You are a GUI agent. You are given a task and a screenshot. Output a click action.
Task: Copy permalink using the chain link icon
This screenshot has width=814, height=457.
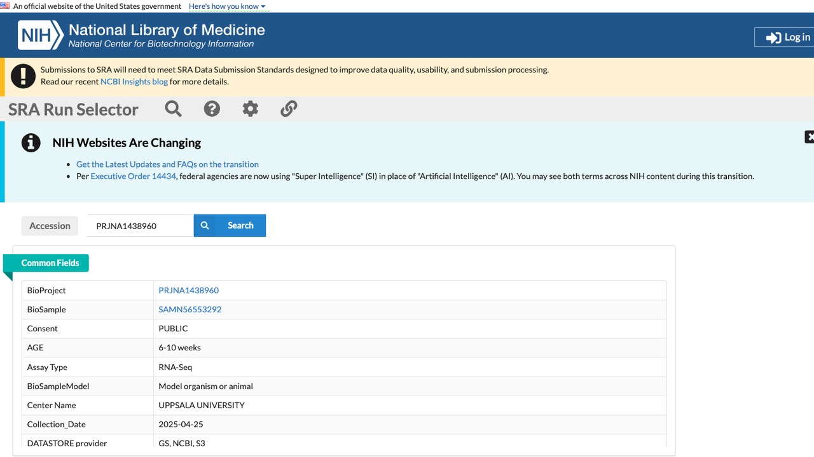(289, 109)
